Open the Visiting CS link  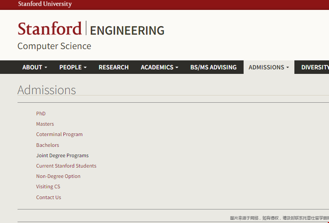point(48,187)
